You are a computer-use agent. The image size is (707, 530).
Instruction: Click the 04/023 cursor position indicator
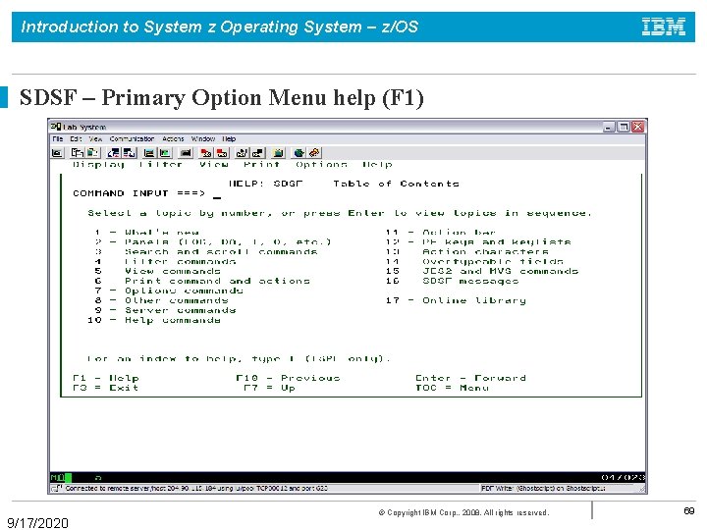pyautogui.click(x=623, y=477)
